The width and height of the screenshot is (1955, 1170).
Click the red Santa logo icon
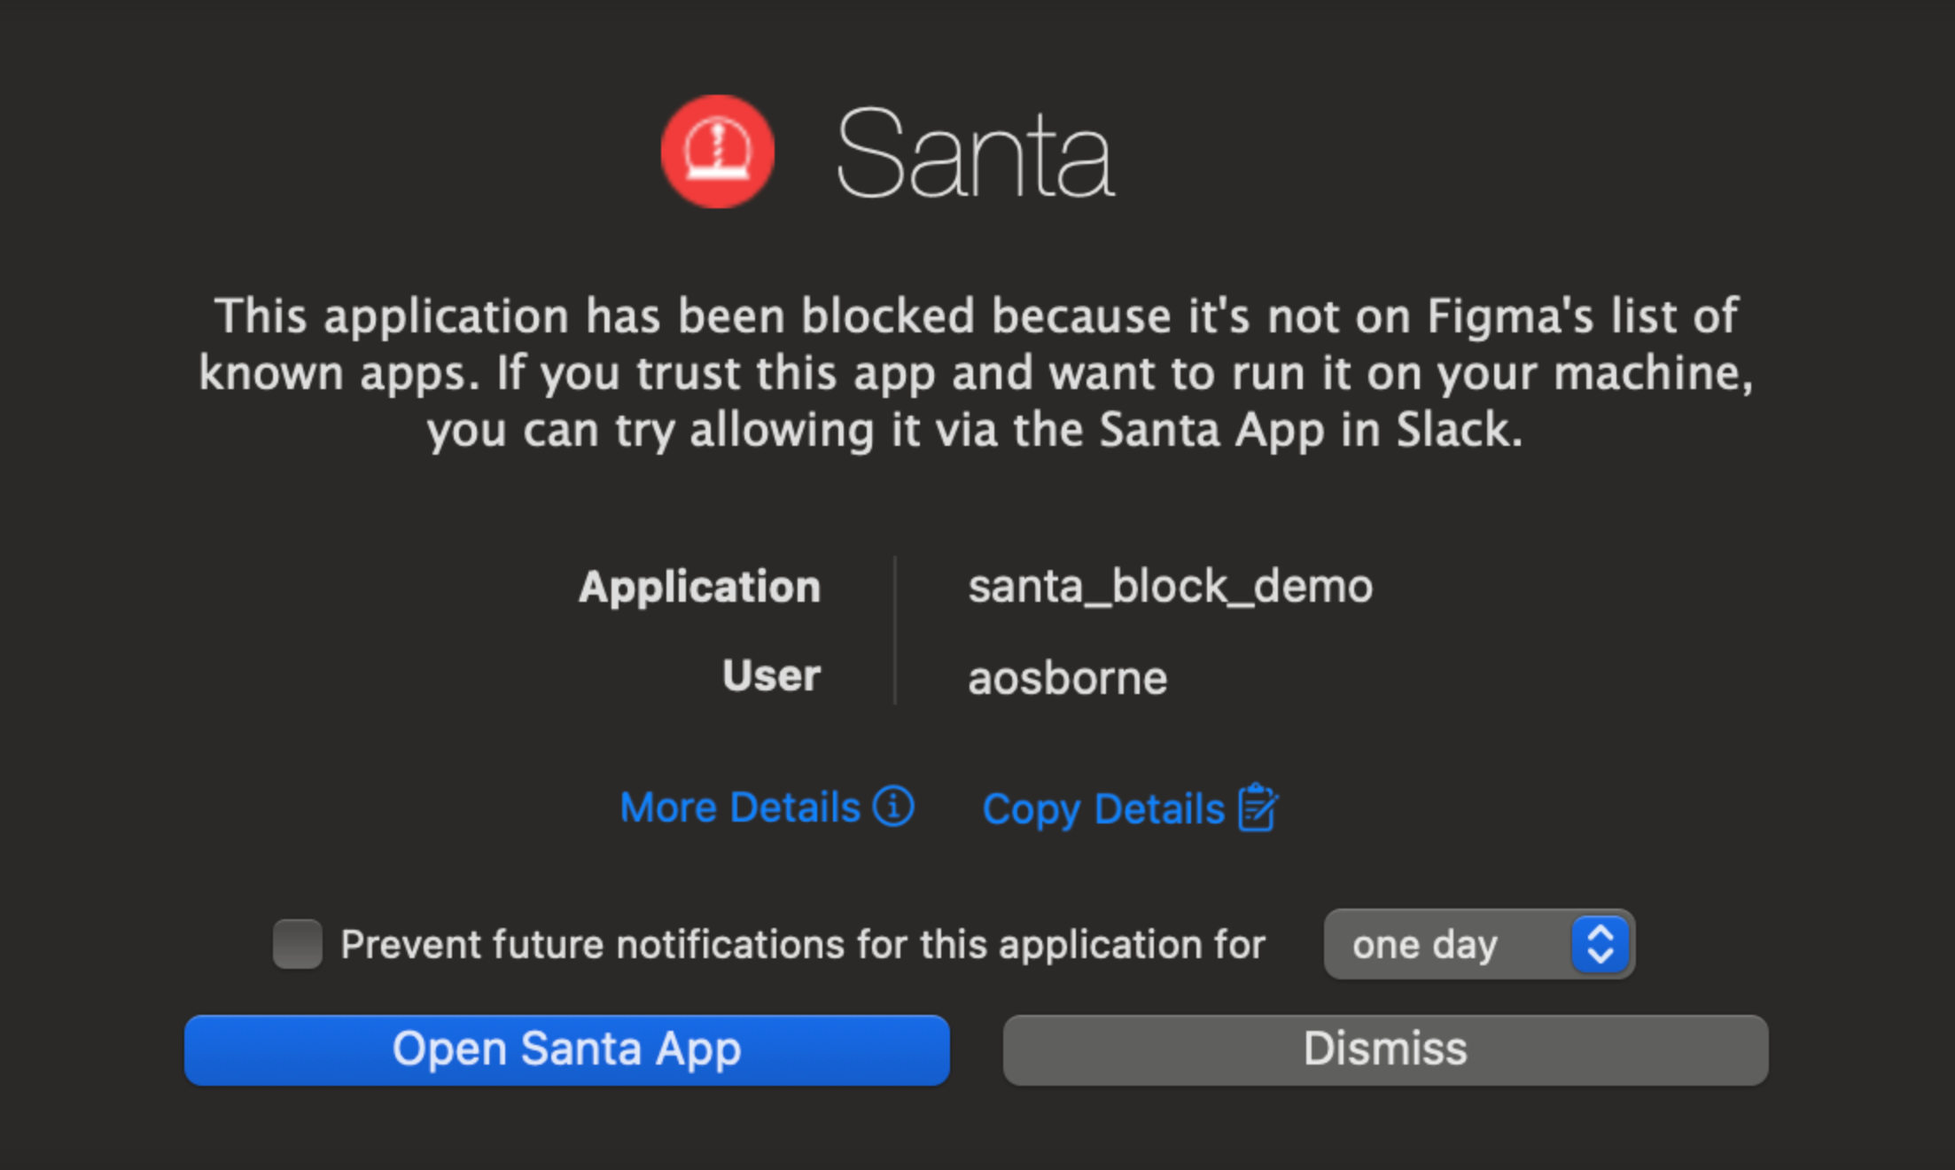tap(718, 152)
